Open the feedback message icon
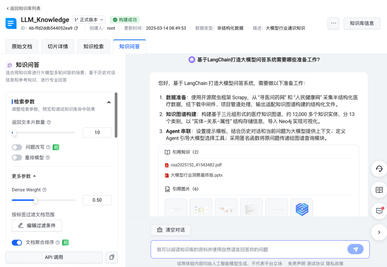Image resolution: width=387 pixels, height=267 pixels. [379, 211]
